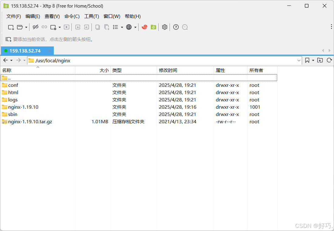The image size is (334, 231).
Task: Select the sbin folder
Action: (139, 114)
